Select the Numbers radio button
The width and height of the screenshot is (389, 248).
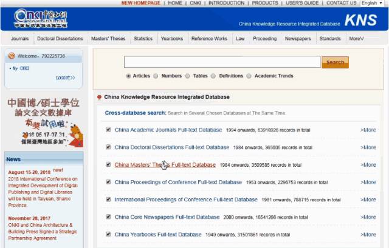pyautogui.click(x=156, y=76)
